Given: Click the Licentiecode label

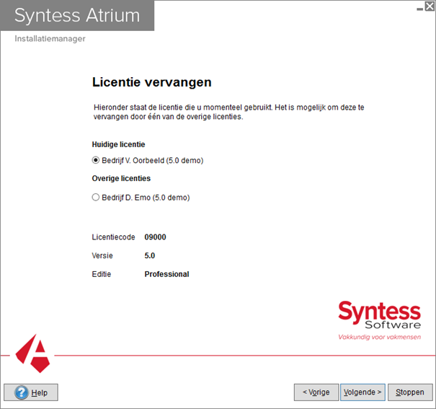Looking at the screenshot, I should point(113,237).
